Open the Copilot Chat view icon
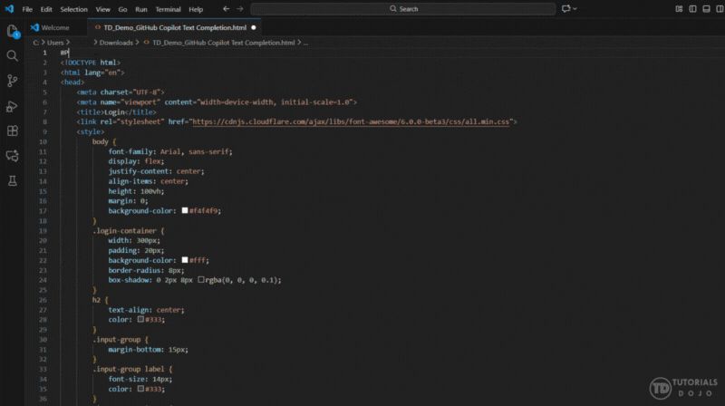725x406 pixels. [x=13, y=156]
